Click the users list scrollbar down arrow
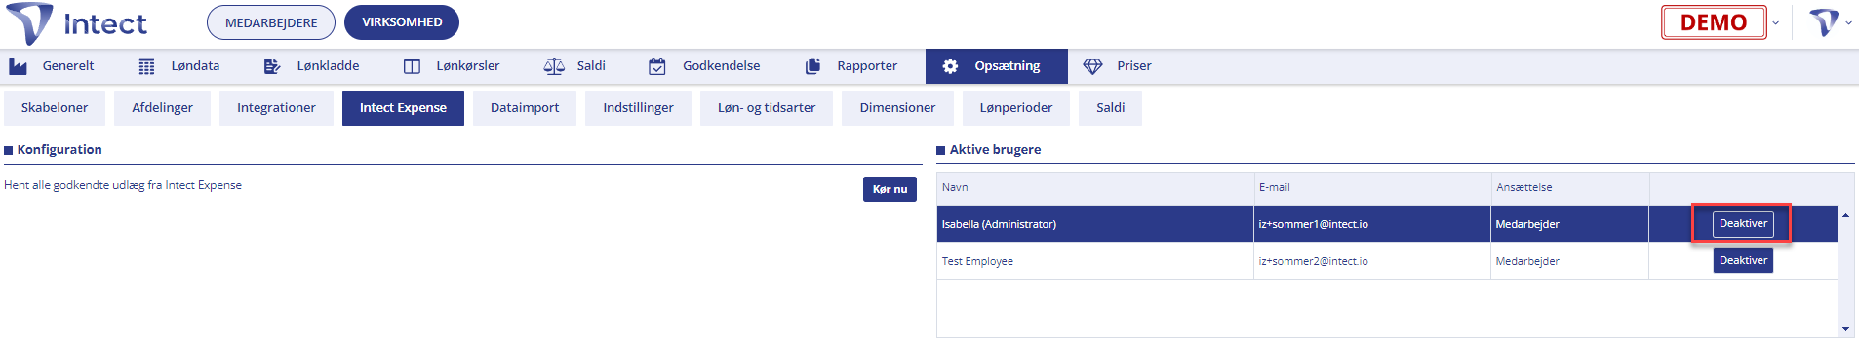 (1845, 329)
